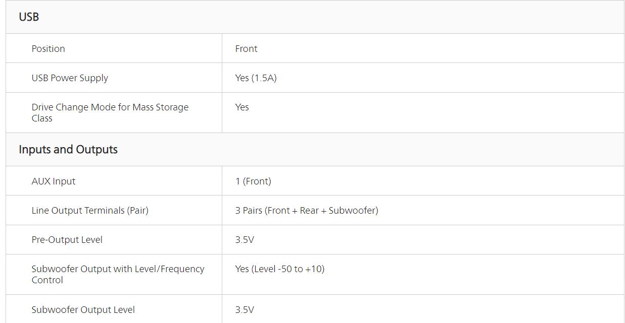This screenshot has height=323, width=625.
Task: Click the Line Output Terminals (Pair) label
Action: pyautogui.click(x=90, y=211)
